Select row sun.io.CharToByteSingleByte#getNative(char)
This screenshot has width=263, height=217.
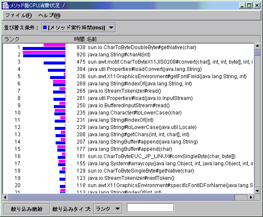[x=128, y=171]
